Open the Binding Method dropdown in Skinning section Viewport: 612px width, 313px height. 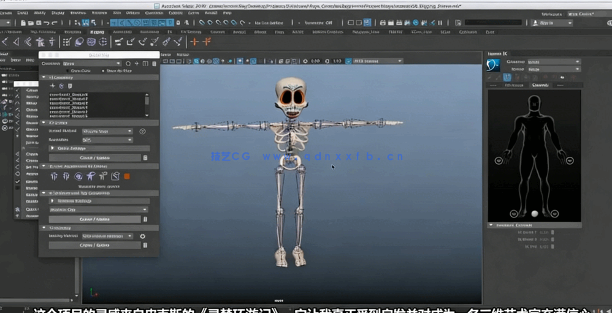tap(107, 236)
